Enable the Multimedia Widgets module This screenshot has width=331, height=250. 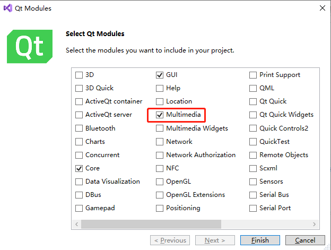pyautogui.click(x=160, y=128)
